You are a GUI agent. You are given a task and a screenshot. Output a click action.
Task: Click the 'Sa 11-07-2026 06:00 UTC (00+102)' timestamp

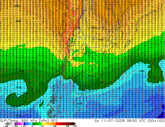pyautogui.click(x=130, y=121)
